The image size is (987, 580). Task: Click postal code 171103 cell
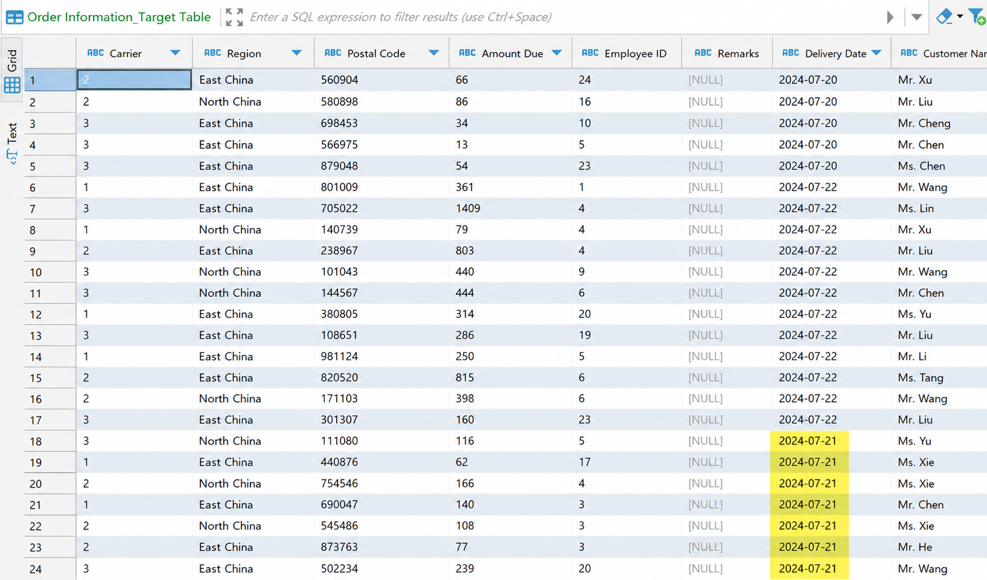click(x=382, y=399)
